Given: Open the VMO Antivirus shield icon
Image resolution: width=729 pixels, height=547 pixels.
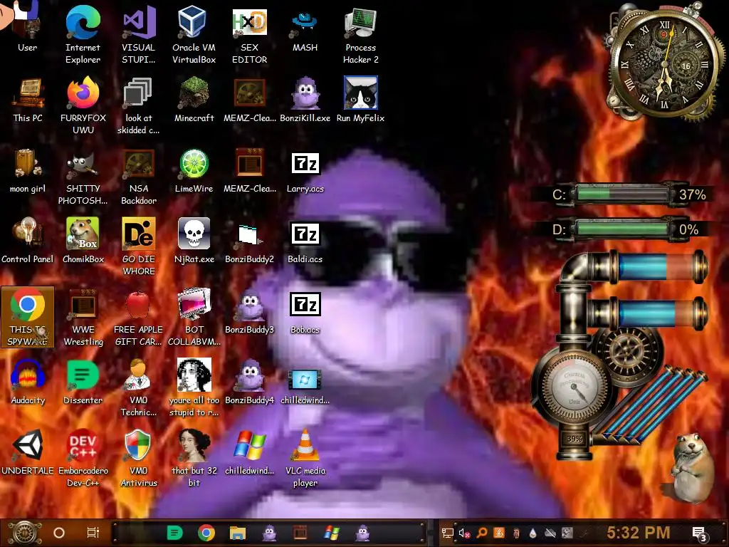Looking at the screenshot, I should tap(139, 458).
